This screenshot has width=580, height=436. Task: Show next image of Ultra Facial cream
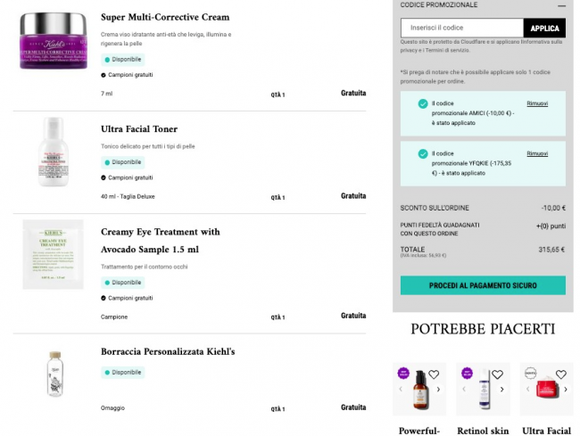click(566, 390)
